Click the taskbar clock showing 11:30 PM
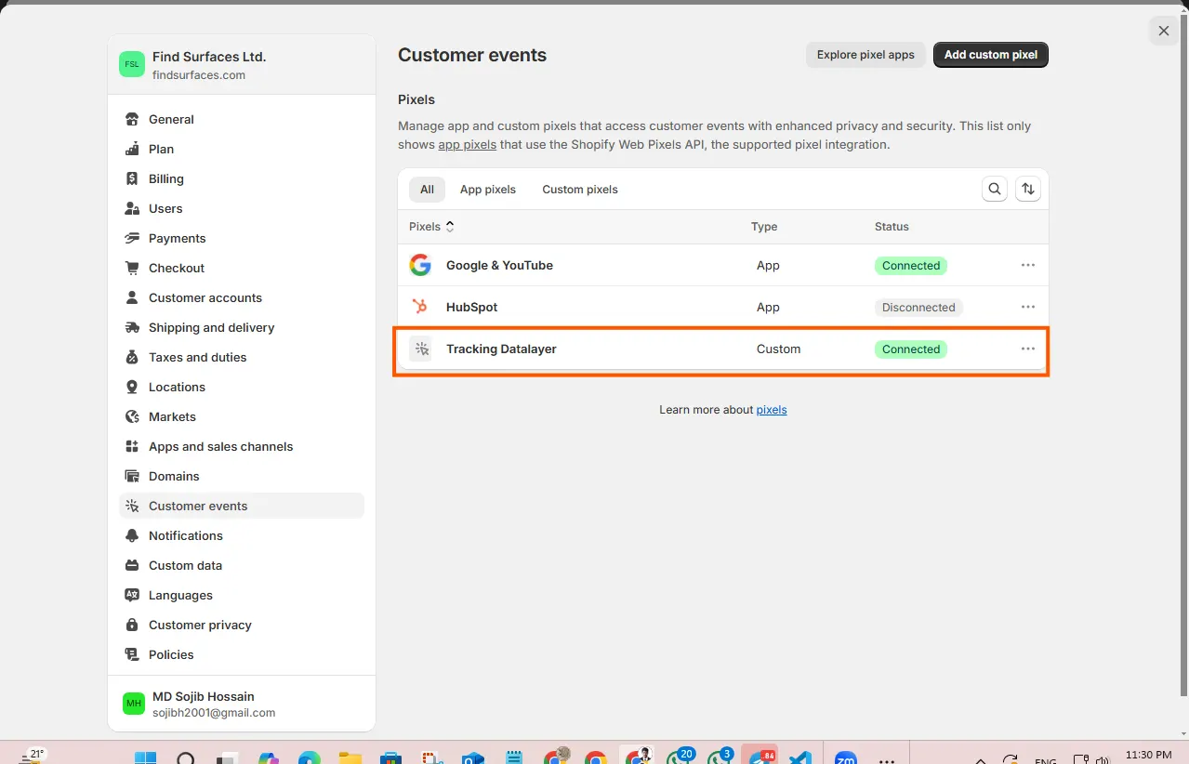The image size is (1189, 764). coord(1150,755)
